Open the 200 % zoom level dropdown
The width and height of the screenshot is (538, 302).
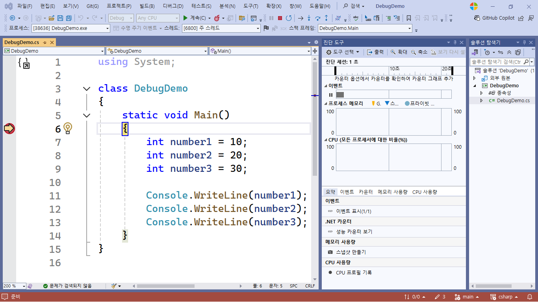(24, 286)
